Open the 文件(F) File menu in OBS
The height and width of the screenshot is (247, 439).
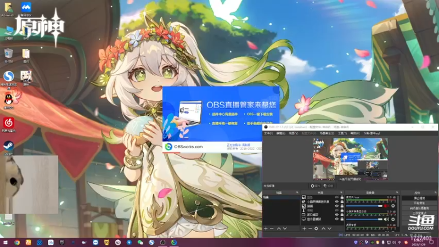(x=268, y=133)
